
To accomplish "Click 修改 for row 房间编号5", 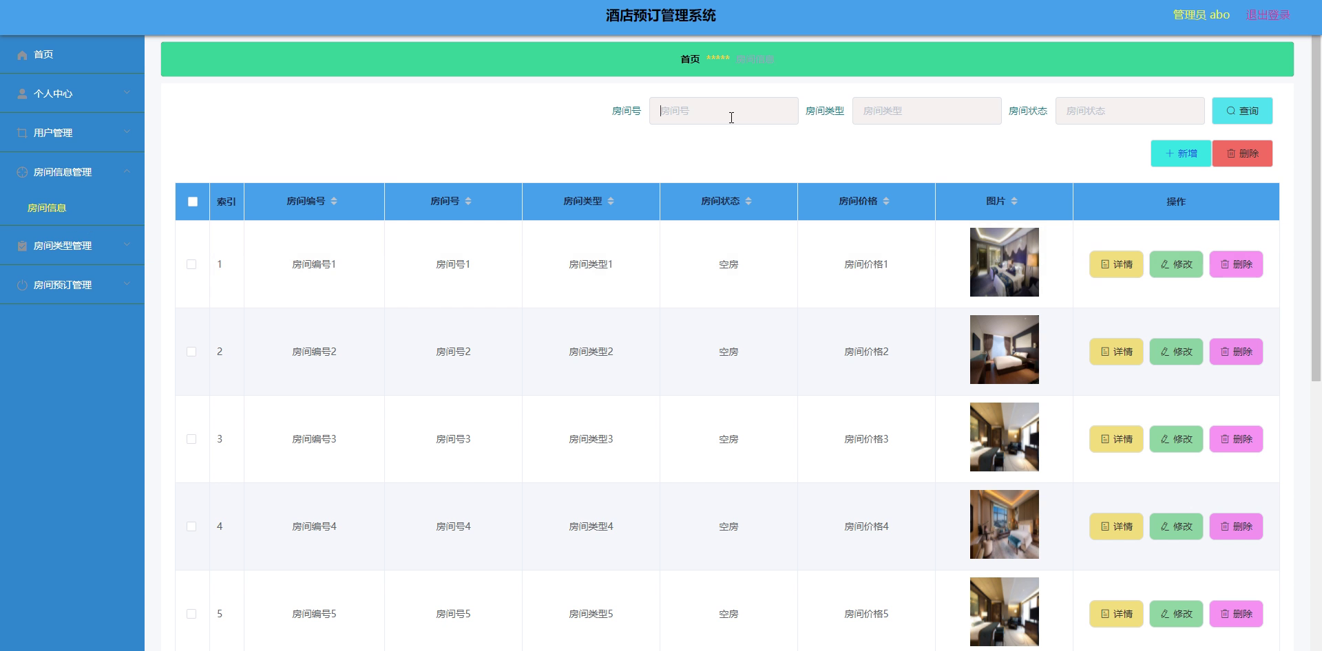I will pyautogui.click(x=1176, y=614).
